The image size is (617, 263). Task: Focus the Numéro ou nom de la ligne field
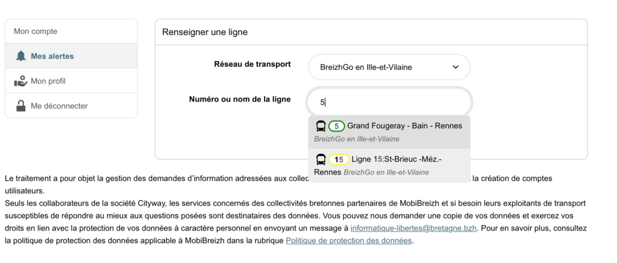coord(389,102)
